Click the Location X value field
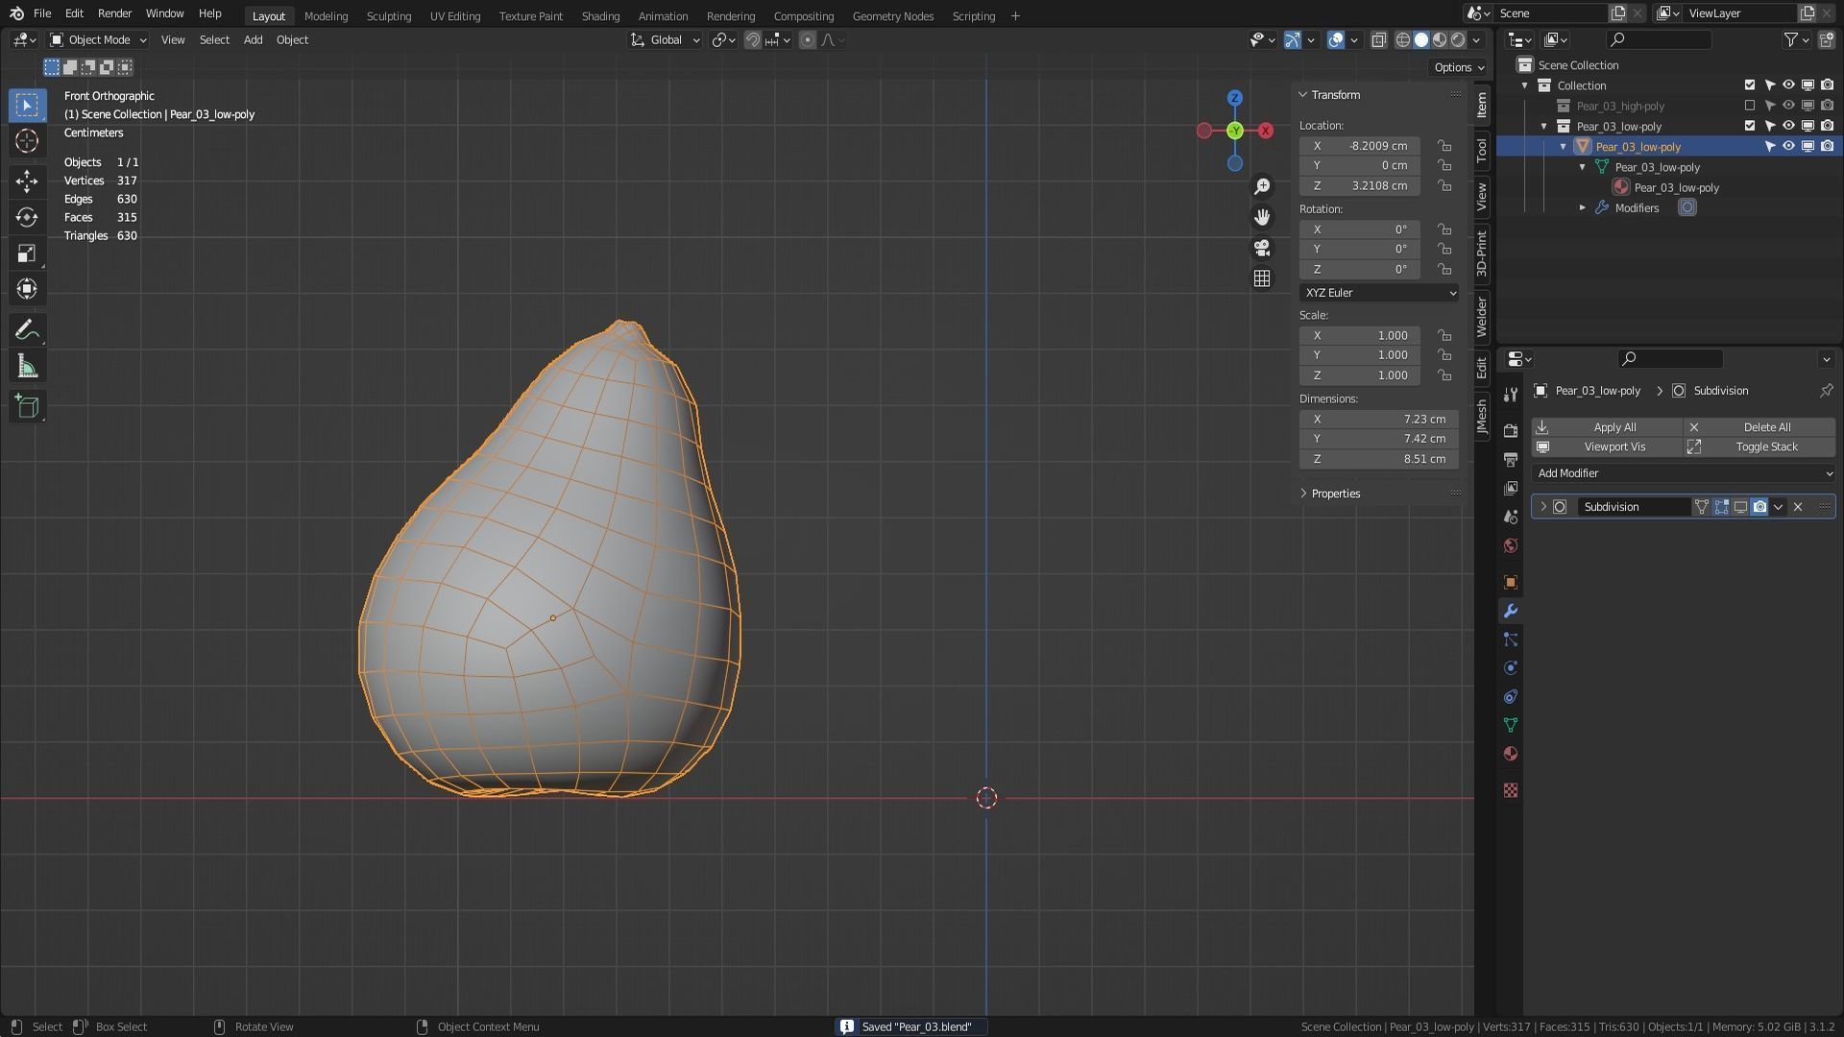Screen dimensions: 1844x1037 [x=1360, y=146]
